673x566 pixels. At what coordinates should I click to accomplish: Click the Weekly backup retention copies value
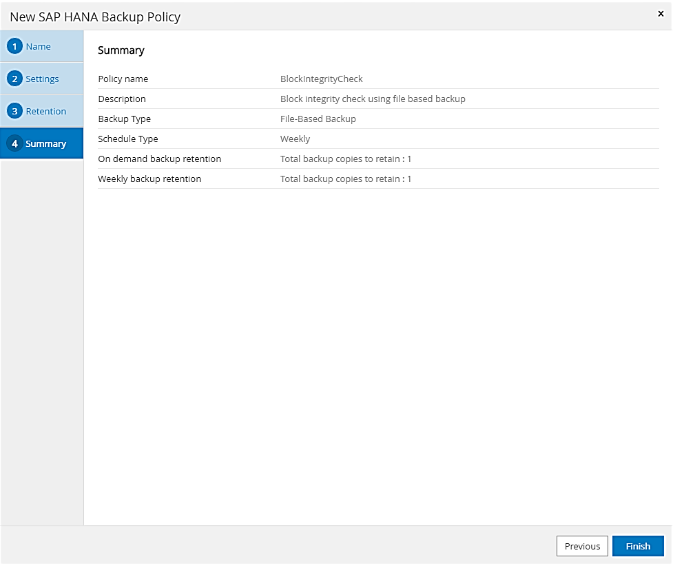pos(345,179)
